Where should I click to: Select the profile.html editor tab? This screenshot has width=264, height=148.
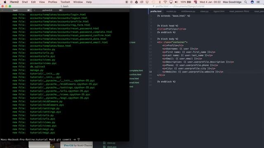pos(156,11)
